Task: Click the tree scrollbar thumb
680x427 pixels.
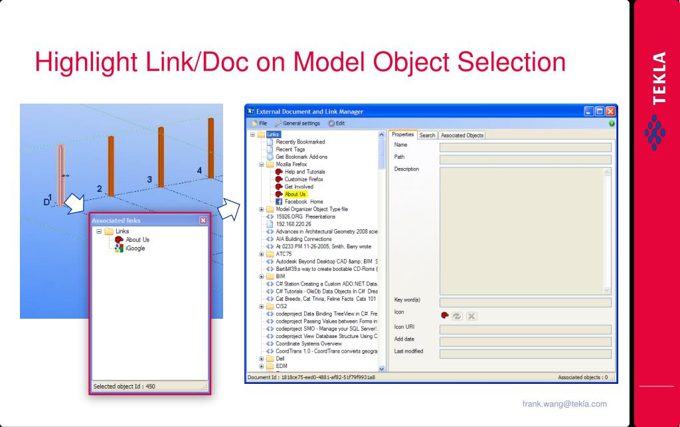Action: [382, 154]
